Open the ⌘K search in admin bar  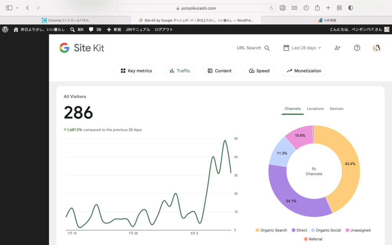point(77,29)
